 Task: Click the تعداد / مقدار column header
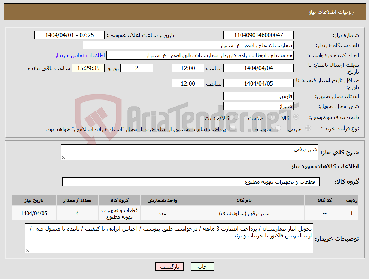[x=77, y=201]
